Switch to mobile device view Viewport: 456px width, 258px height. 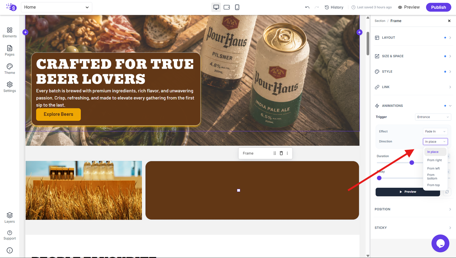tap(237, 7)
